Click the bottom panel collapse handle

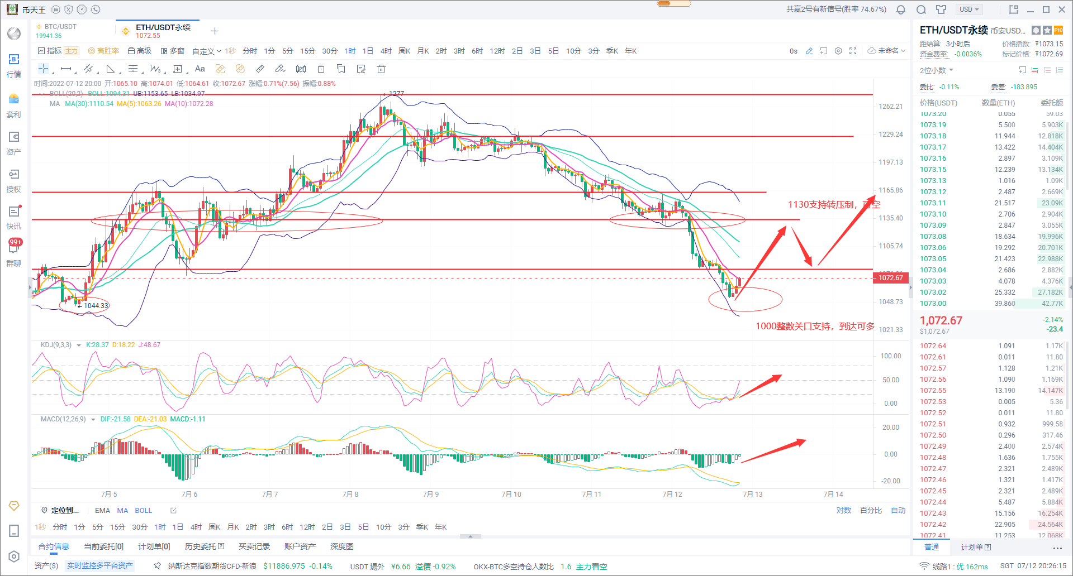coord(471,536)
